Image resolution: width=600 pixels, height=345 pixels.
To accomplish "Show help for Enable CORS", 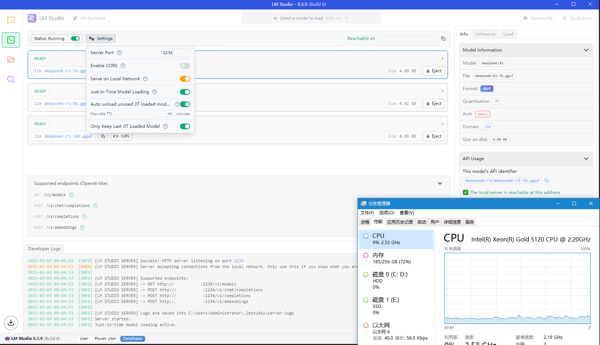I will (x=123, y=66).
